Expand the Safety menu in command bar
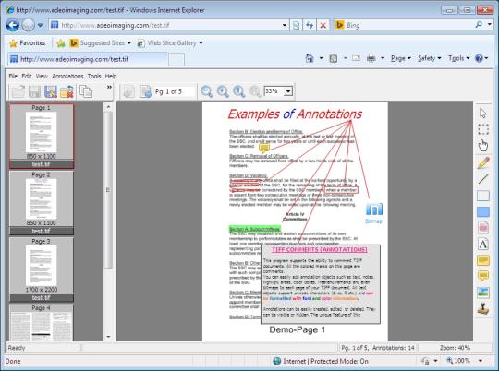Viewport: 499px width, 371px height. (x=430, y=58)
